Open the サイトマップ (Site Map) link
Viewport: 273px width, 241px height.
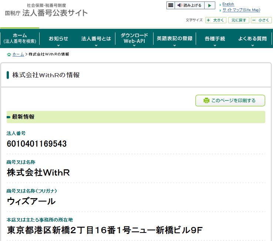tap(241, 10)
